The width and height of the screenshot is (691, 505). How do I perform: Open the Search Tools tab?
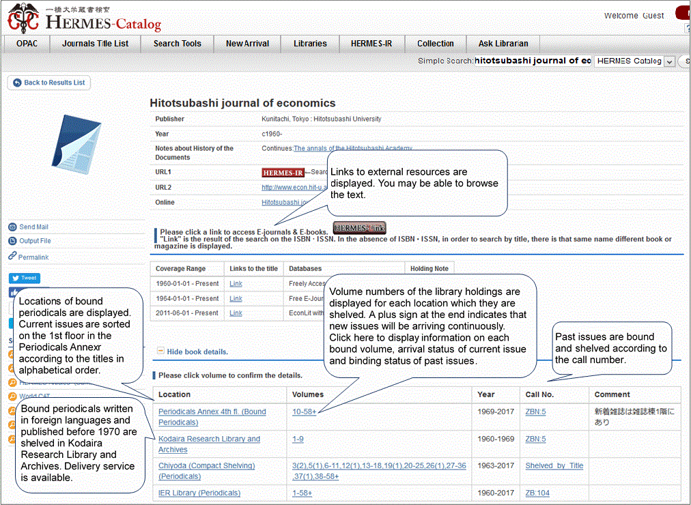pos(177,44)
